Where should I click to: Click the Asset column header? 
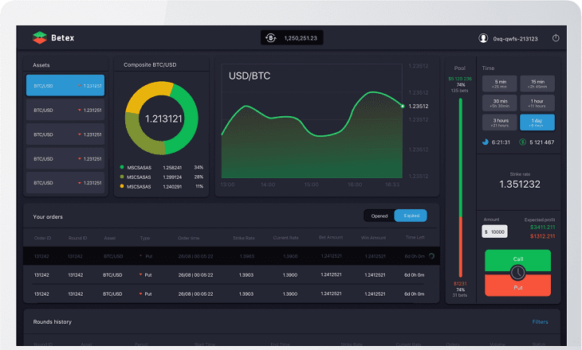(x=109, y=238)
